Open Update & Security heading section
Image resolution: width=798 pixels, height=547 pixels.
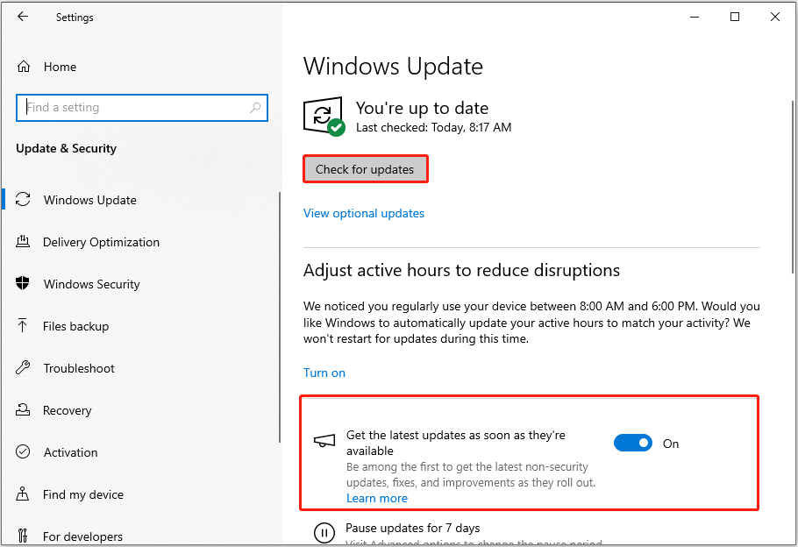tap(66, 148)
